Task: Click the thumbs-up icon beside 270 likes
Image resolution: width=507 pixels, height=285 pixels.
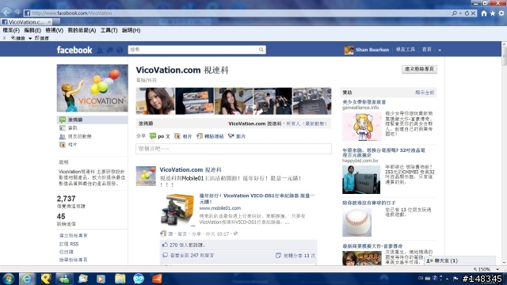Action: pyautogui.click(x=165, y=245)
